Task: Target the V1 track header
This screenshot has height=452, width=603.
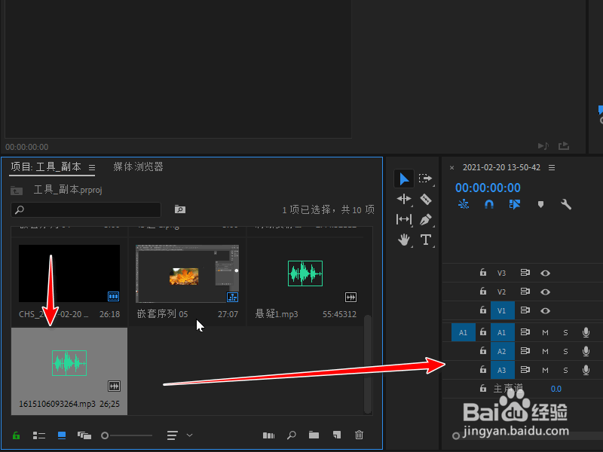Action: point(503,310)
